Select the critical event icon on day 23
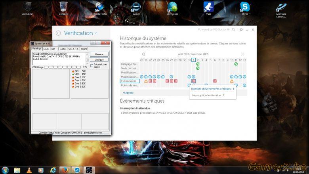 [154, 81]
